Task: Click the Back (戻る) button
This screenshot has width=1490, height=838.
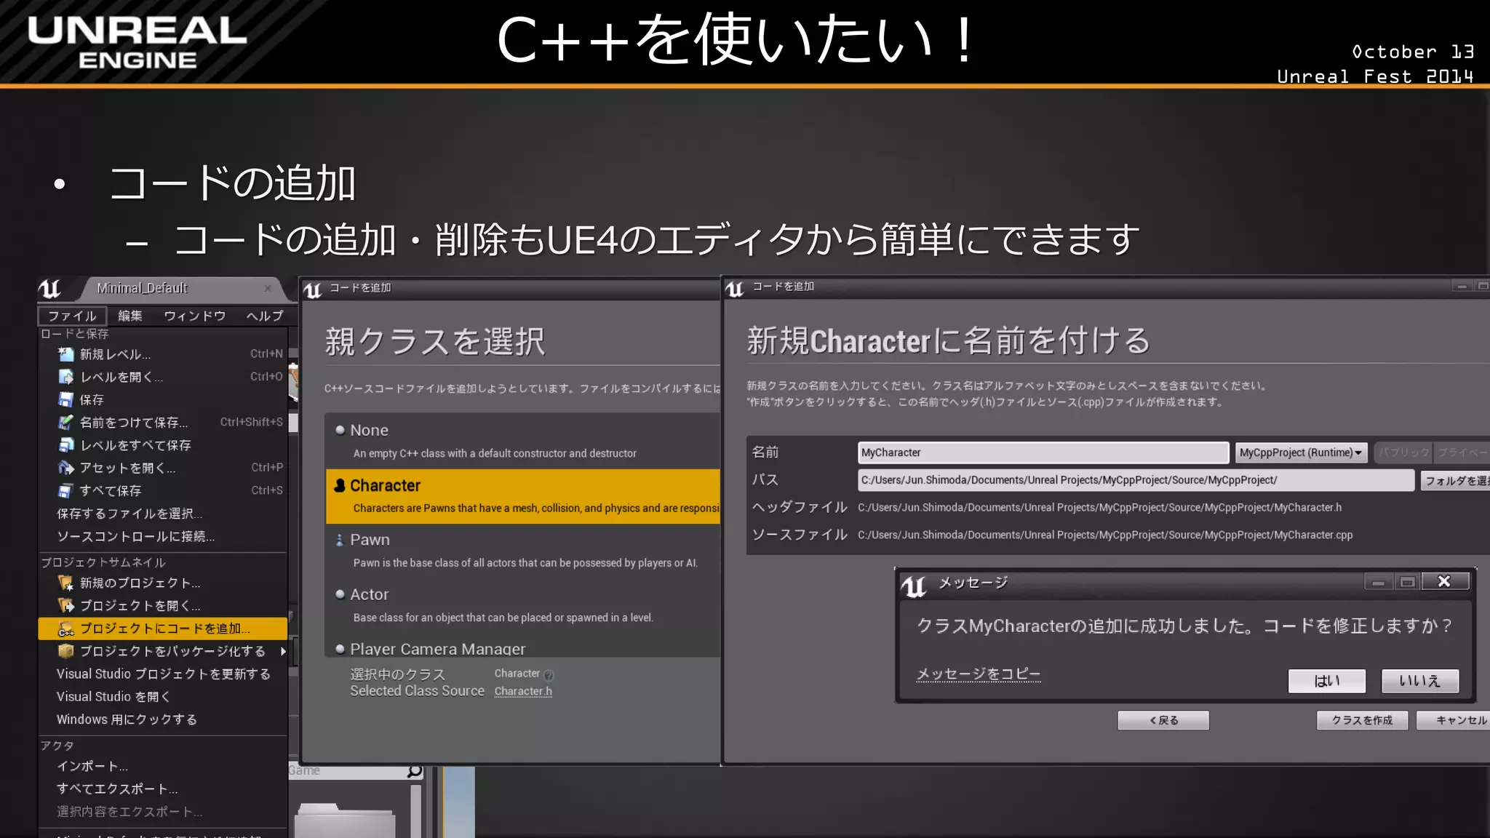Action: [1163, 720]
